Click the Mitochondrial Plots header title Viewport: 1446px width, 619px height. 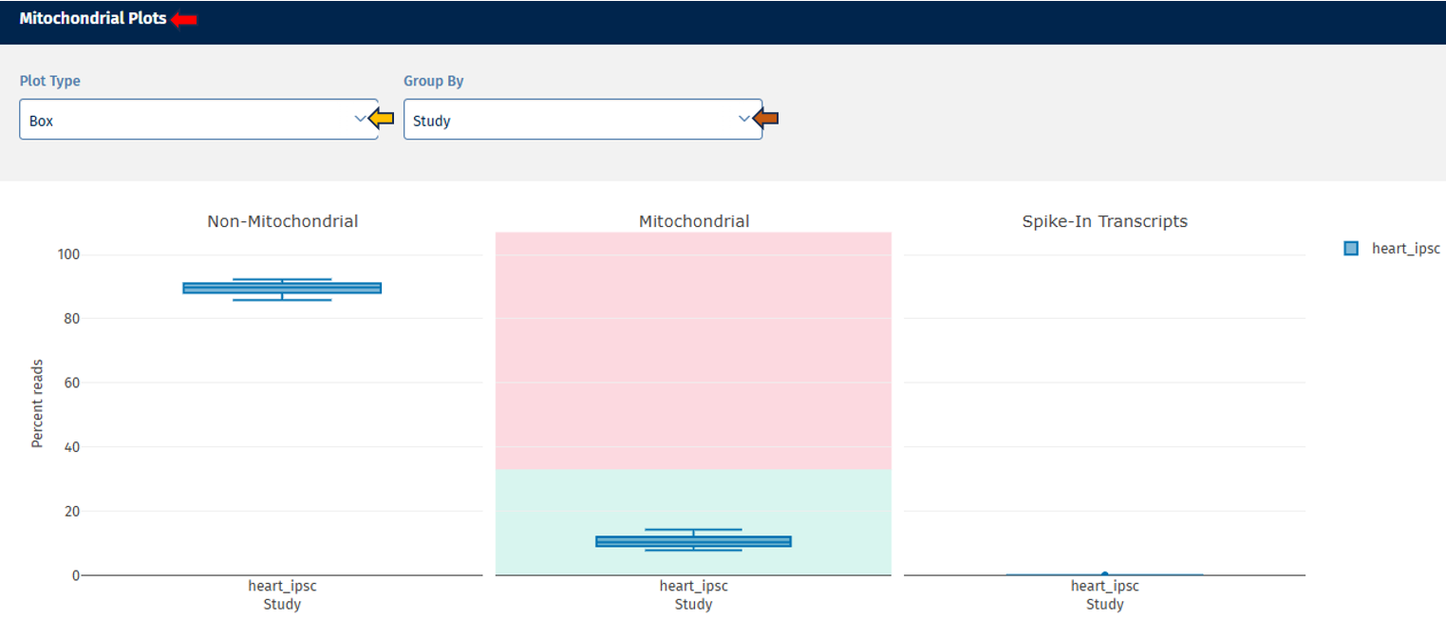point(92,19)
